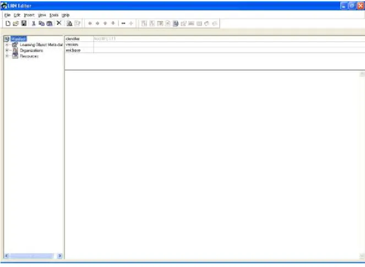Click the dark enabled icon in insert toolbar
Image resolution: width=365 pixels, height=267 pixels.
pyautogui.click(x=176, y=23)
